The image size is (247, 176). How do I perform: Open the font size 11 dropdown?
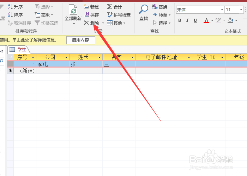coord(241,10)
